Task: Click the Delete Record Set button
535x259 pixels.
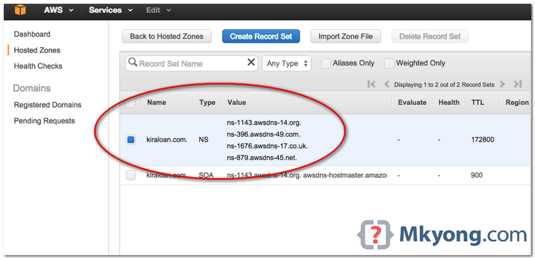Action: tap(430, 36)
